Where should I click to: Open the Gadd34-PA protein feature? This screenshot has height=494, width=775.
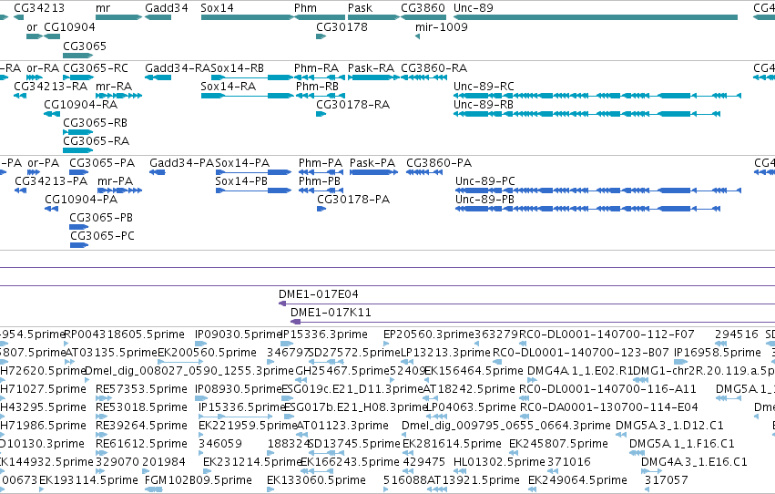tap(158, 172)
